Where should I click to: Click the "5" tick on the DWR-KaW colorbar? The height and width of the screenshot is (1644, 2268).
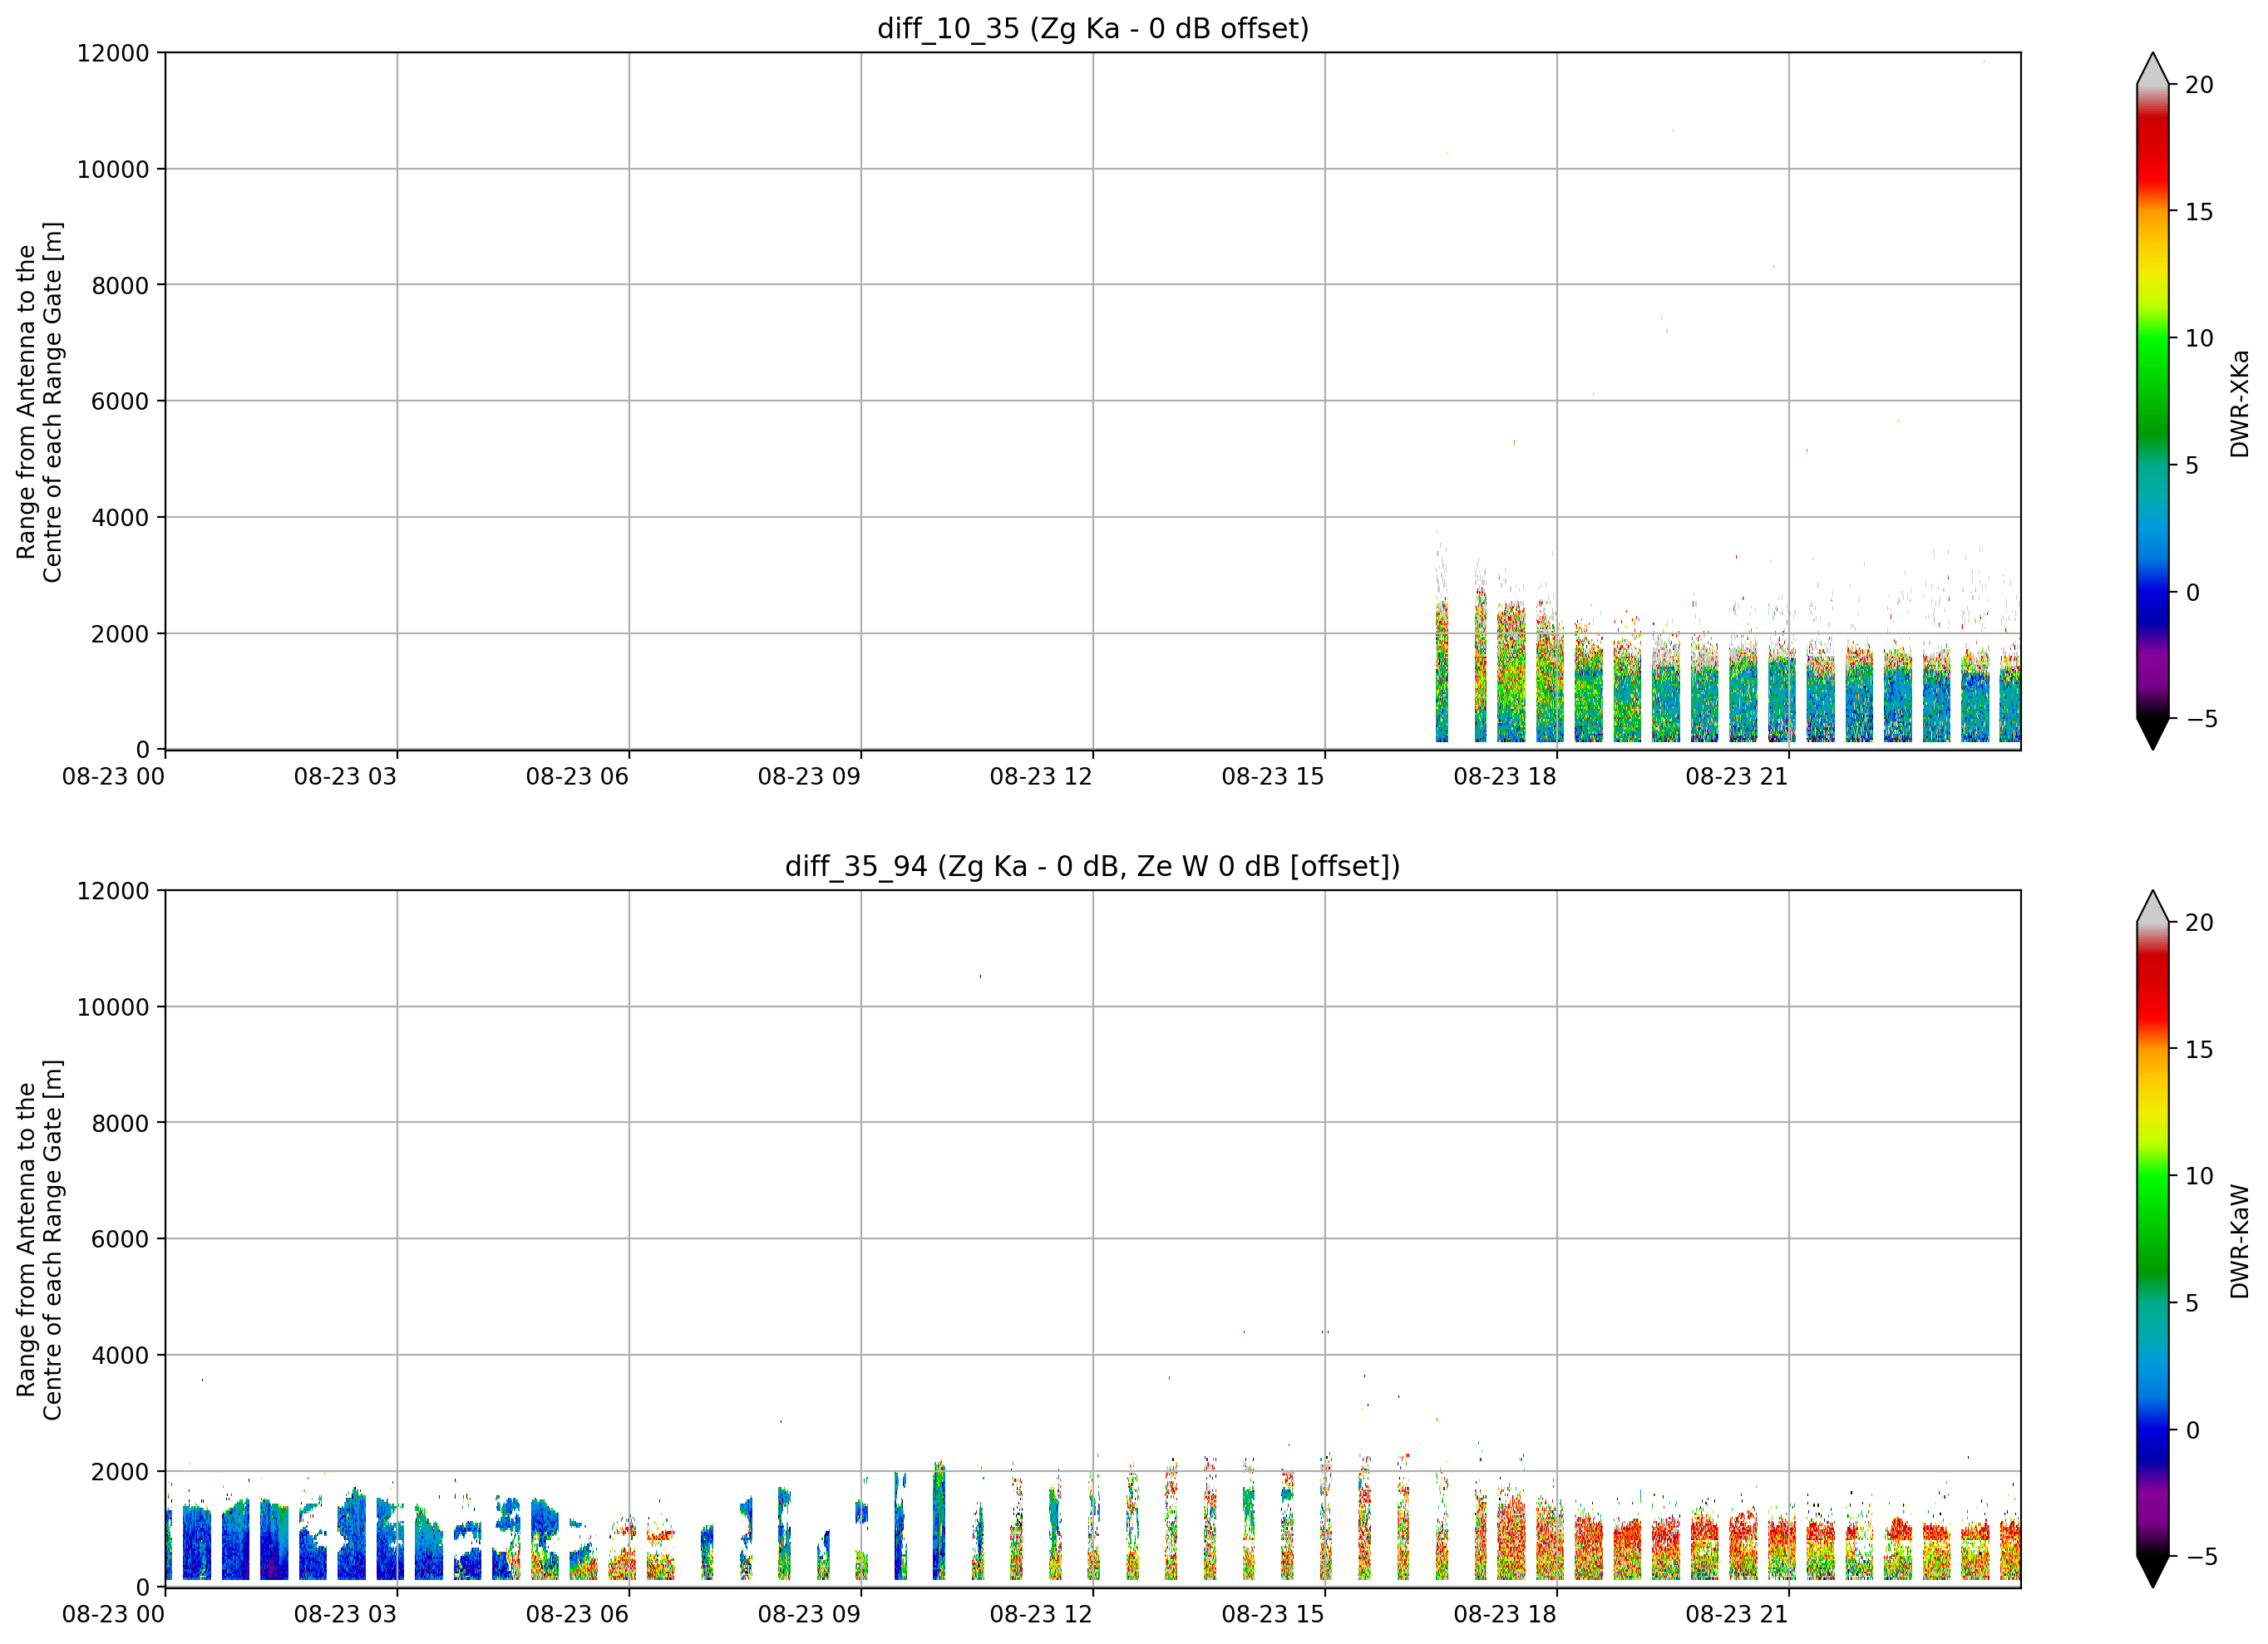2192,1303
